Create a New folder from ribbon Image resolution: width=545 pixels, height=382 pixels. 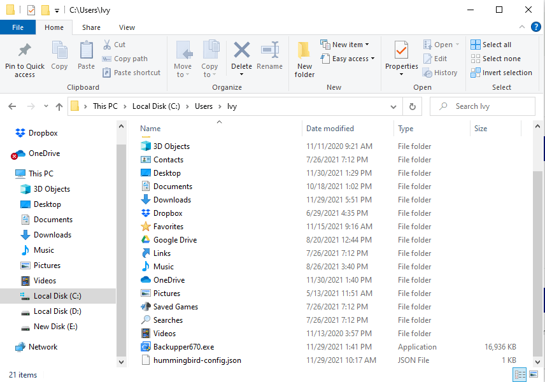304,59
